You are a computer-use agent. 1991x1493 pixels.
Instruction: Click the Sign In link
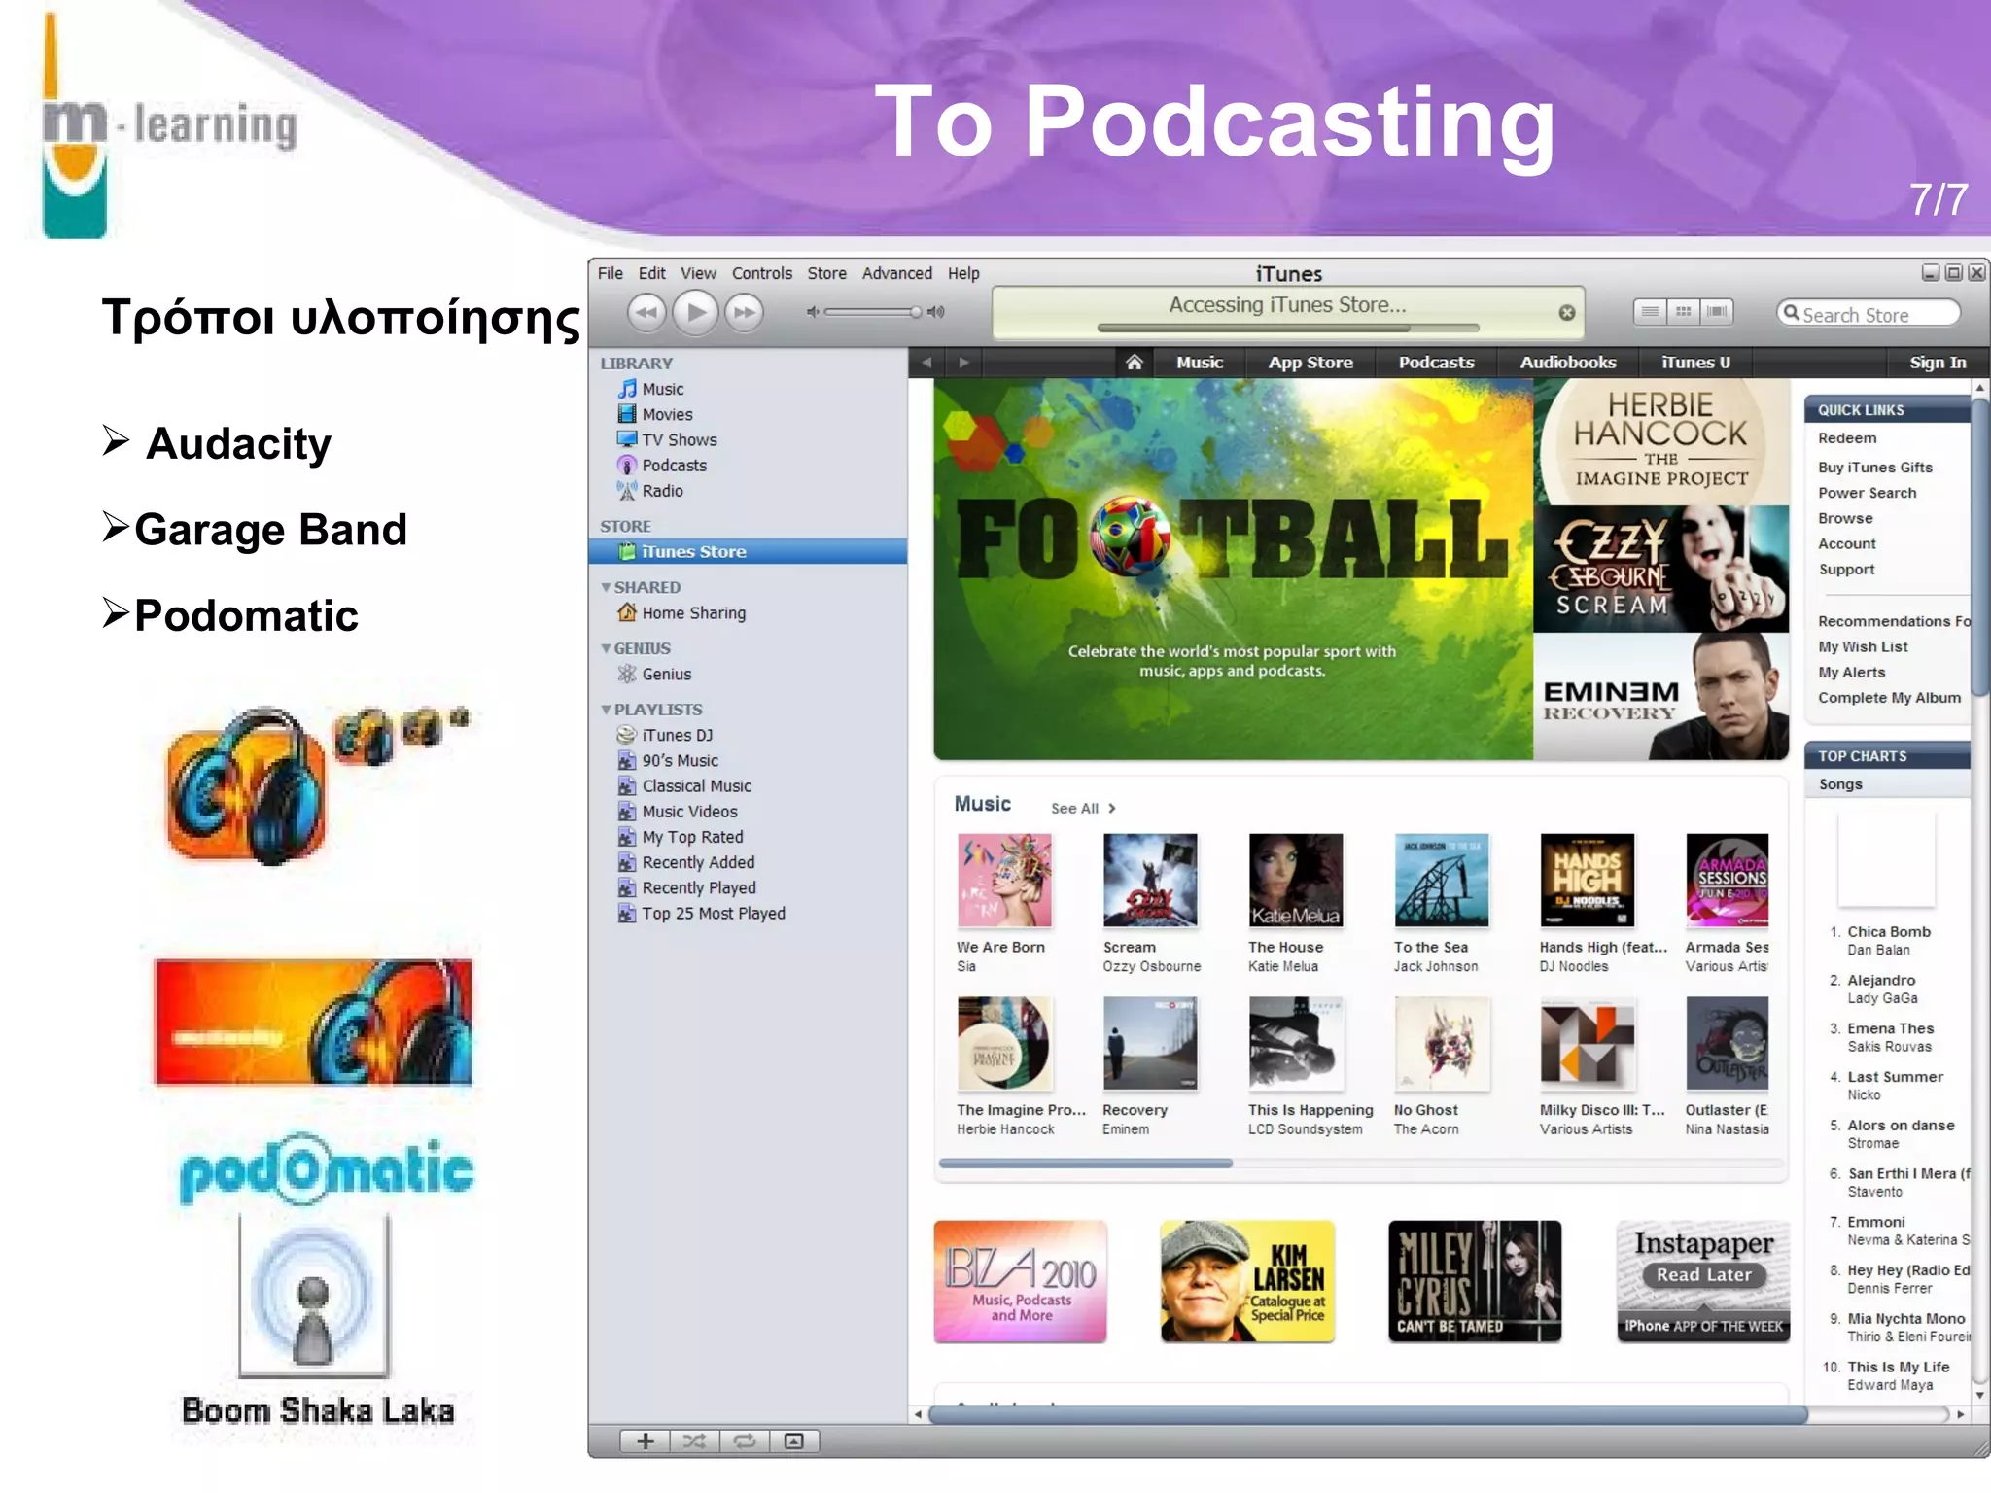point(1937,363)
